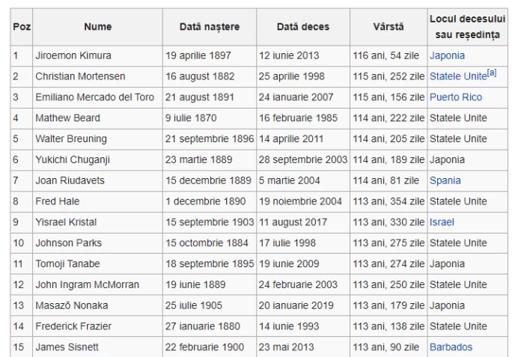The width and height of the screenshot is (524, 357).
Task: Select the age cell 116 ani, 54 zile
Action: (x=387, y=55)
